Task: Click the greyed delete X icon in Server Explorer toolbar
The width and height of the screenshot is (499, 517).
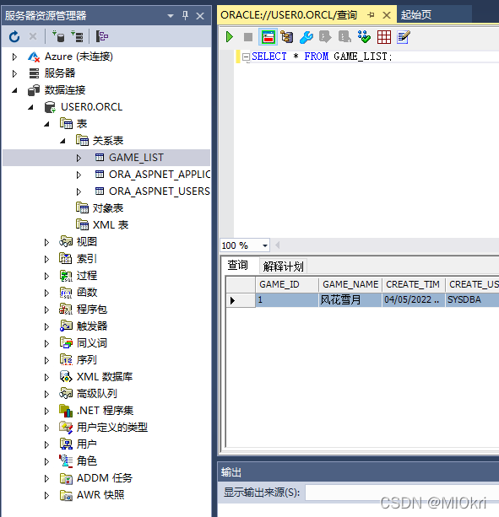Action: point(33,36)
